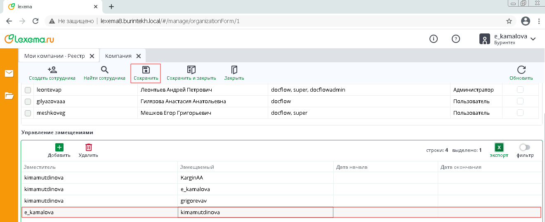Viewport: 545px width, 222px height.
Task: Open the help question mark icon
Action: point(456,39)
